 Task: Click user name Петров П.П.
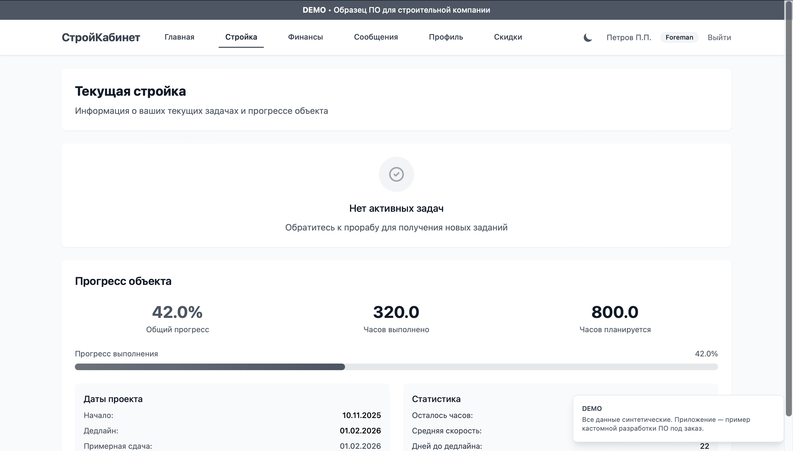tap(628, 37)
